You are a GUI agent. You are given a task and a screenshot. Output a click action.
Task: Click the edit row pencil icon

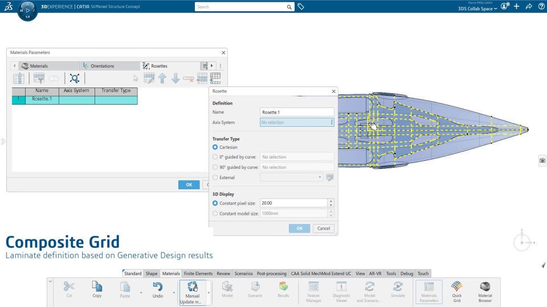tap(149, 78)
